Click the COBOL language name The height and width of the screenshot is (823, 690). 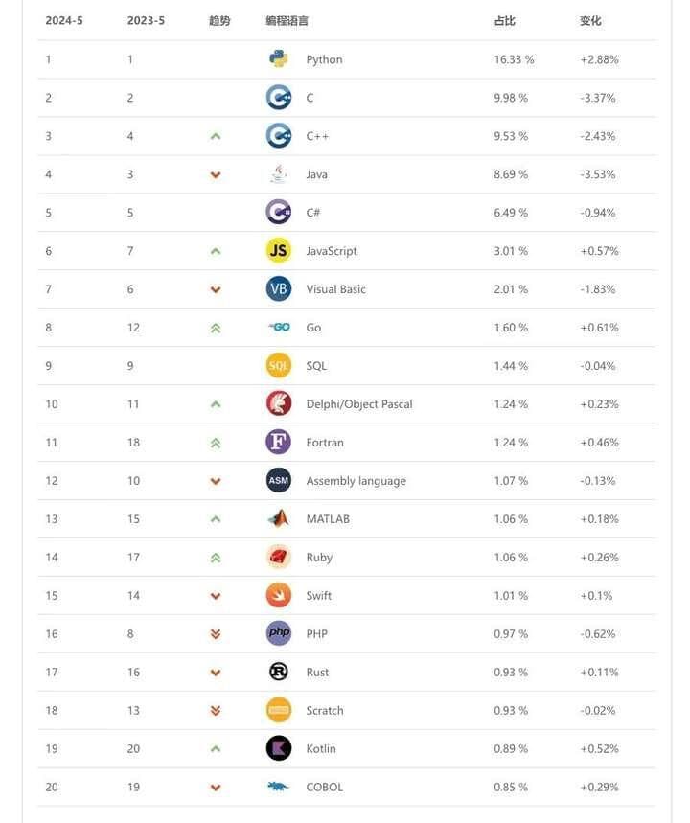click(325, 787)
